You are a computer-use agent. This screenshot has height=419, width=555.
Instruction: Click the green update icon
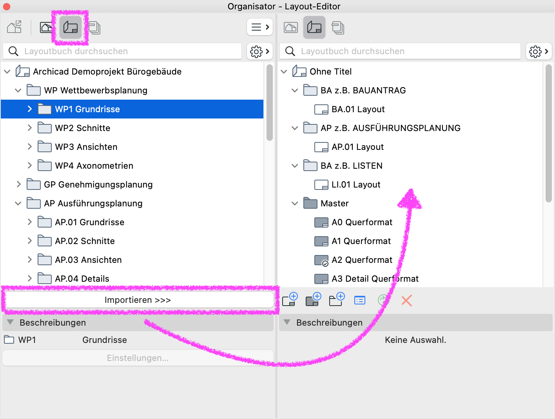pyautogui.click(x=383, y=301)
